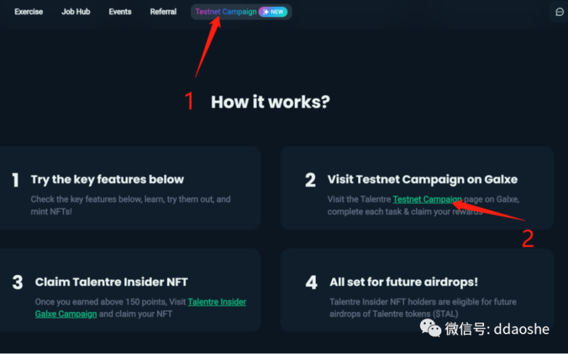
Task: Click the large number 4 step marker
Action: pyautogui.click(x=311, y=283)
